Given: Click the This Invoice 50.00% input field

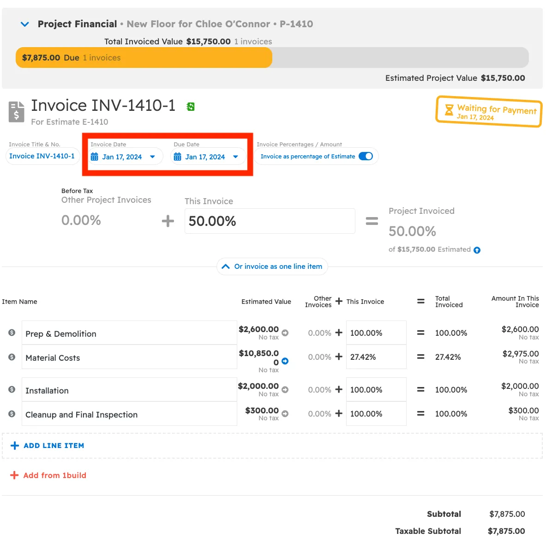Looking at the screenshot, I should point(270,221).
